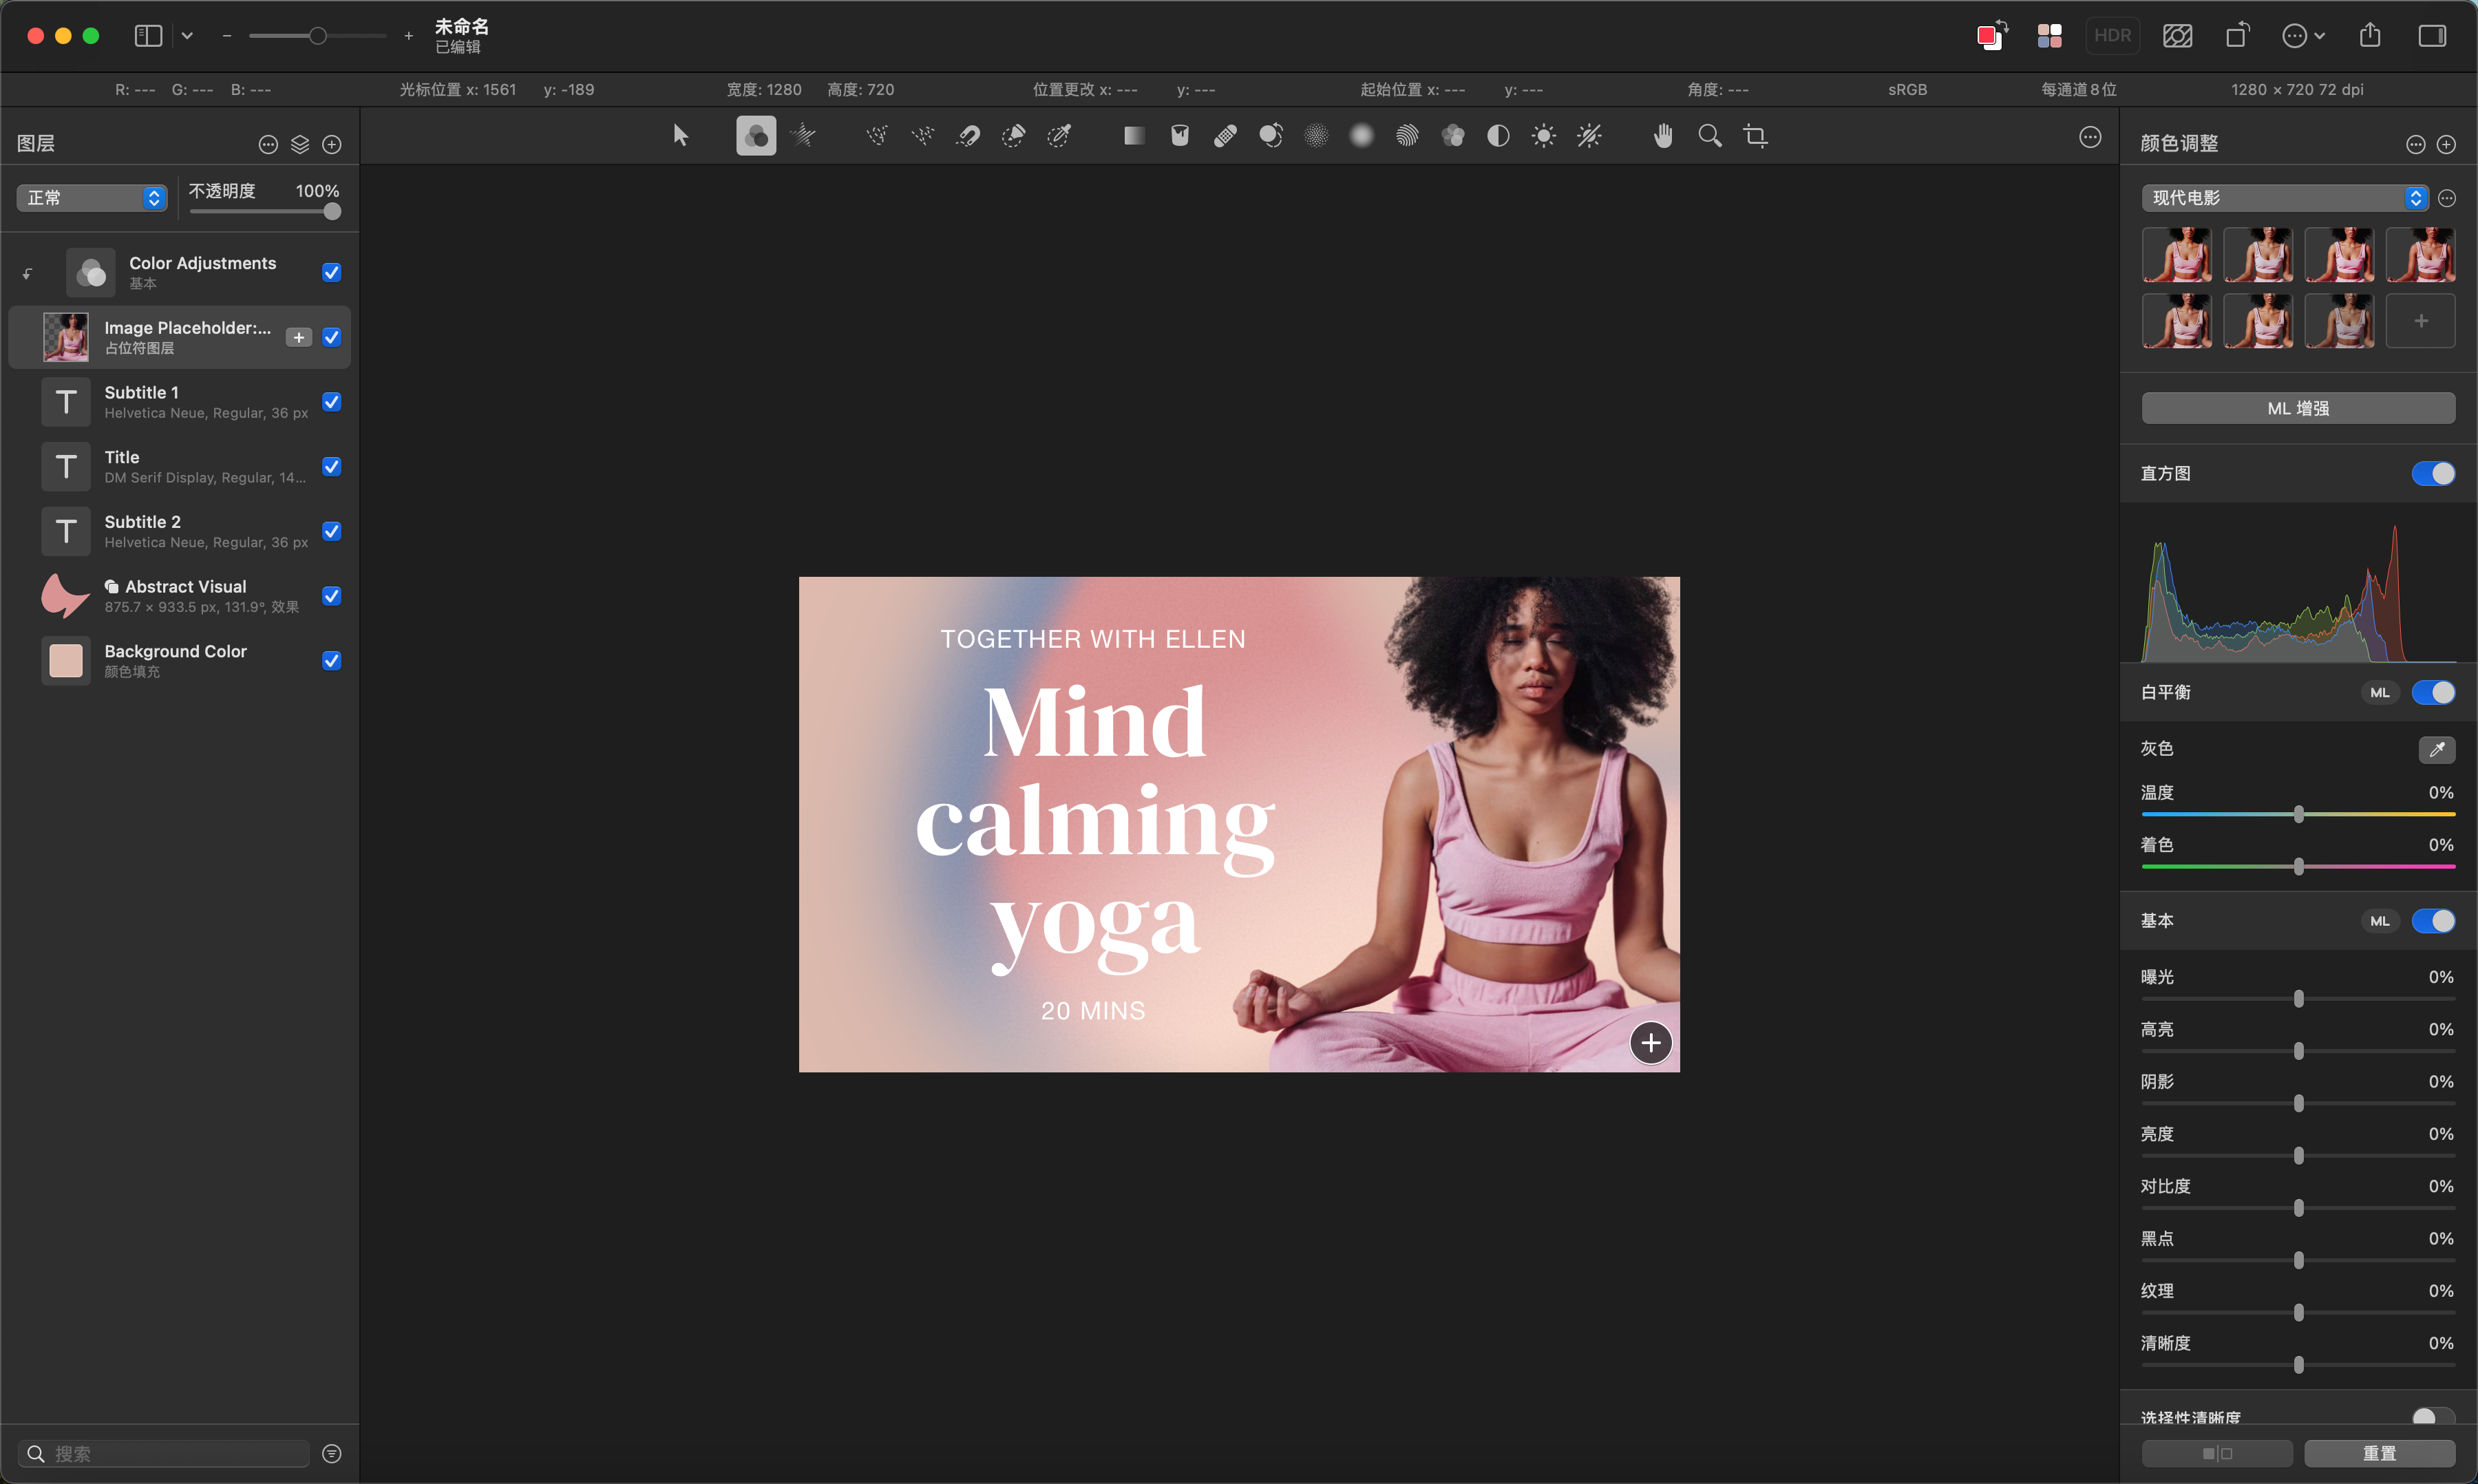Click the gray eyedropper next to 灰色
The height and width of the screenshot is (1484, 2478).
[2436, 749]
